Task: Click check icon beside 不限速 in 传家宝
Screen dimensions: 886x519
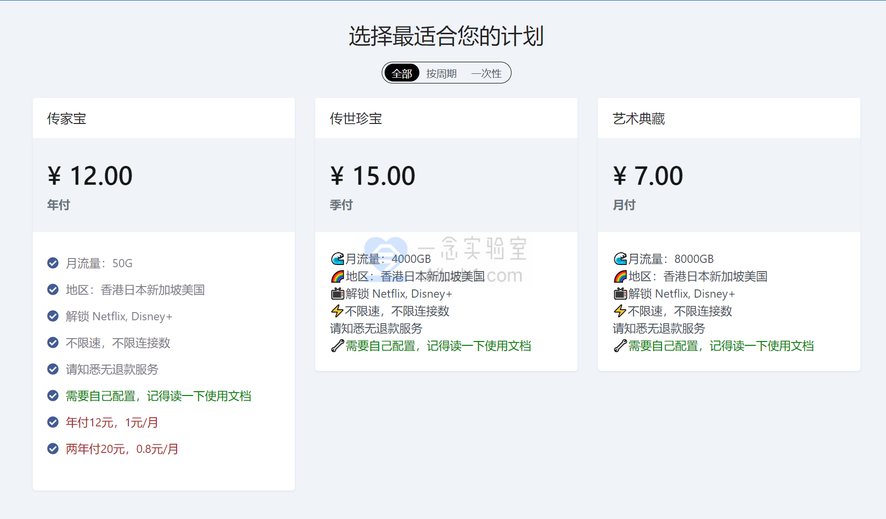Action: (x=53, y=342)
